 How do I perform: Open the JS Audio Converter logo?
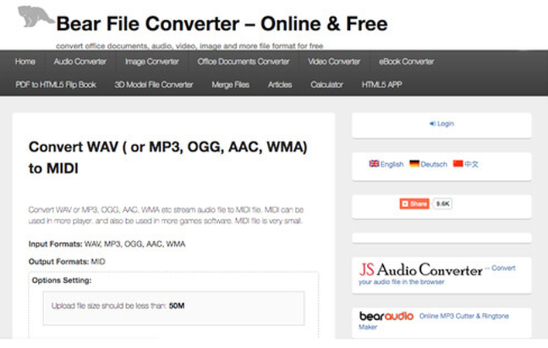(421, 269)
